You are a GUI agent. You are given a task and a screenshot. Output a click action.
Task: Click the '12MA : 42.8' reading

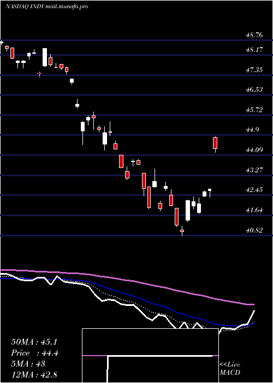click(34, 375)
